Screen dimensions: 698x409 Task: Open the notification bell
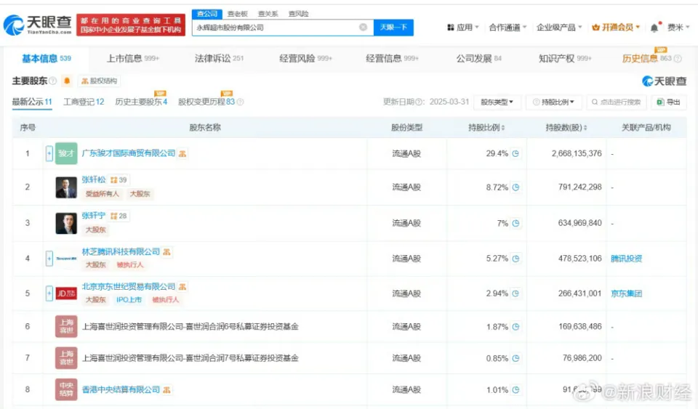(654, 28)
